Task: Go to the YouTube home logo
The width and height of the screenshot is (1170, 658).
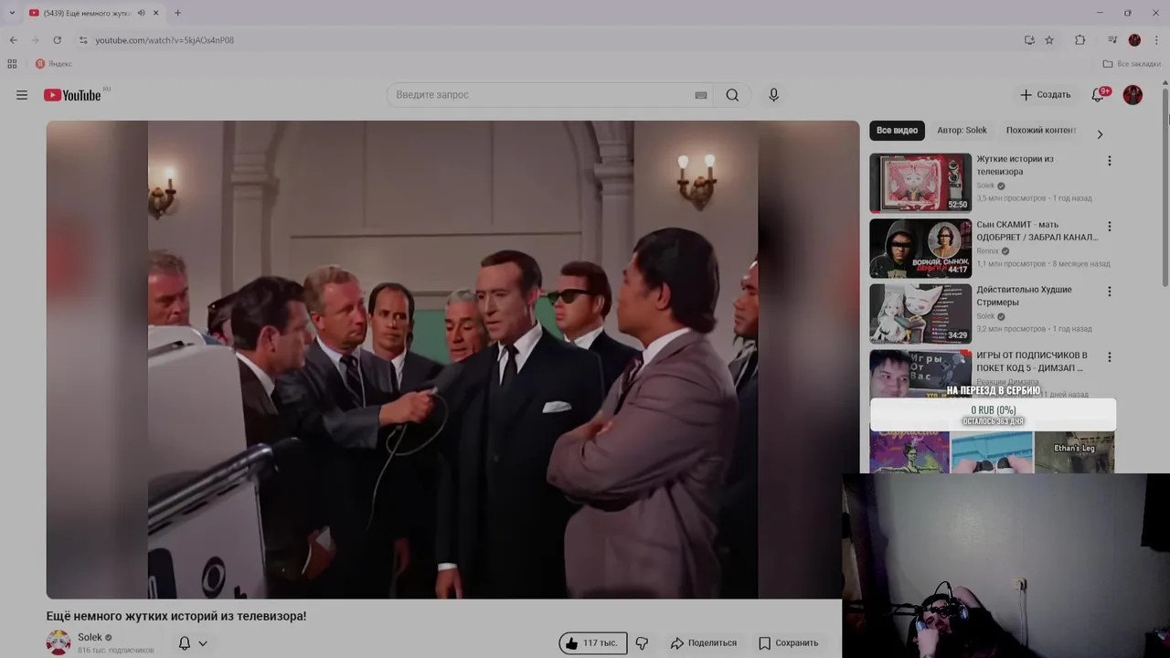Action: 72,95
